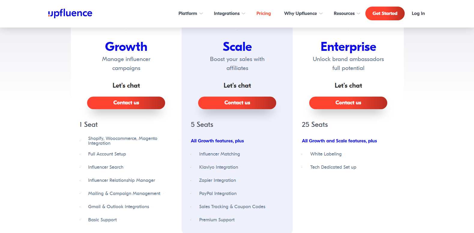Screen dimensions: 474x233
Task: Select the Pricing menu item
Action: [x=264, y=13]
